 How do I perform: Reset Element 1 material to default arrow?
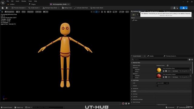pyautogui.click(x=191, y=76)
